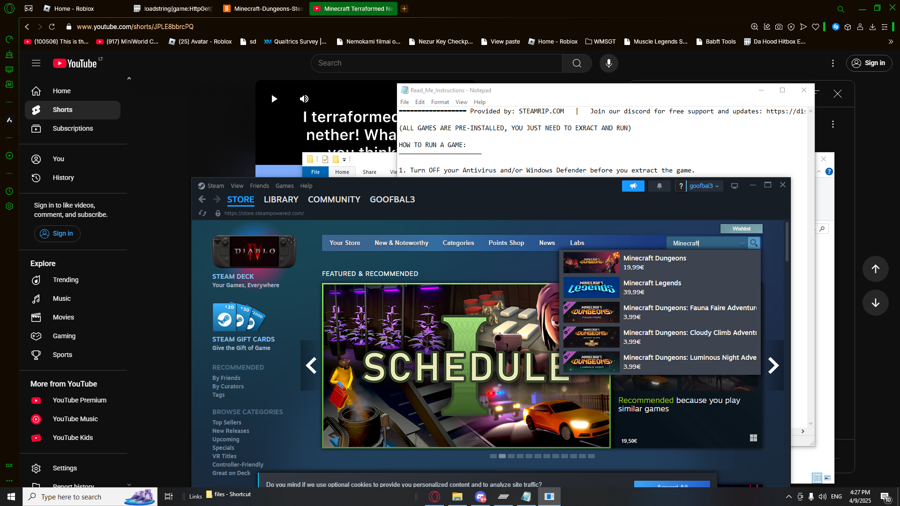The width and height of the screenshot is (900, 506).
Task: Select Minecraft Legends search result
Action: tap(660, 287)
